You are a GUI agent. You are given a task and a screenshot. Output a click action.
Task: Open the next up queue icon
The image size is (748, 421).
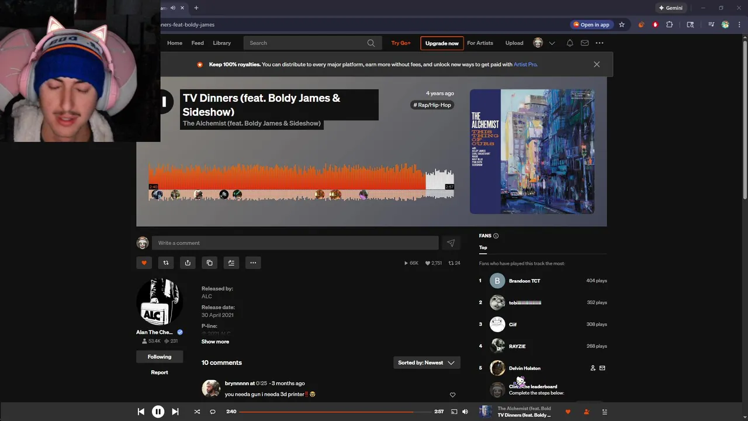[604, 412]
